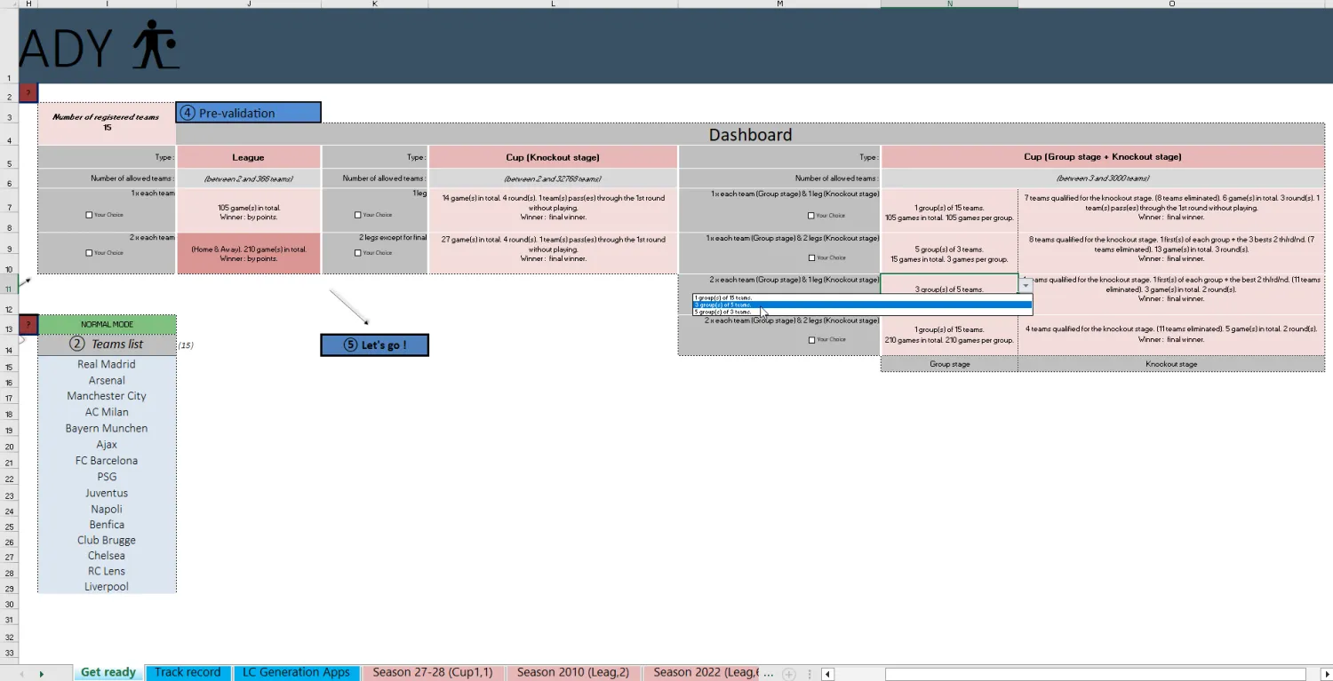Click the '105 game(s) in total' league cell
This screenshot has height=681, width=1333.
tap(248, 210)
